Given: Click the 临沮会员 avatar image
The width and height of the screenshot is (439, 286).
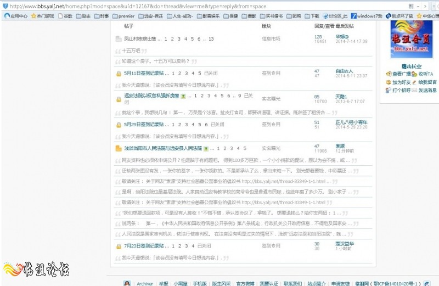Looking at the screenshot, I should [410, 38].
